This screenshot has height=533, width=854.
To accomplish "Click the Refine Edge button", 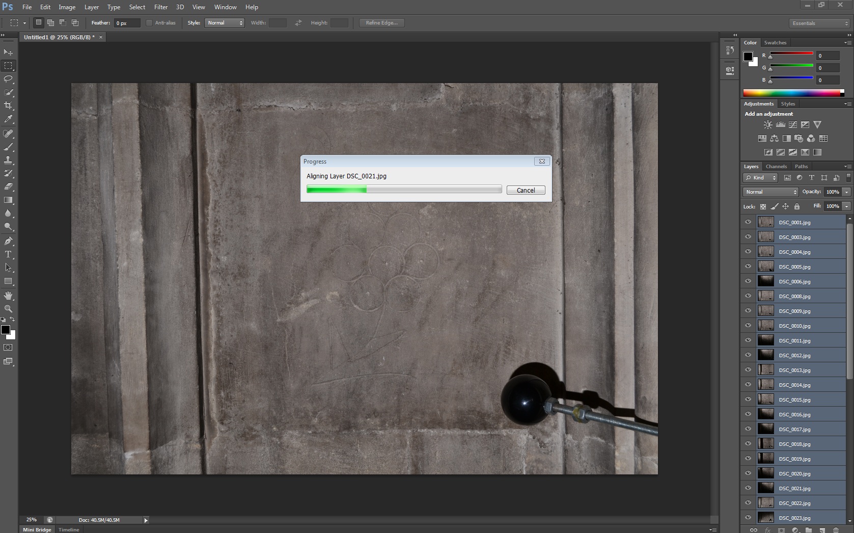I will [381, 23].
